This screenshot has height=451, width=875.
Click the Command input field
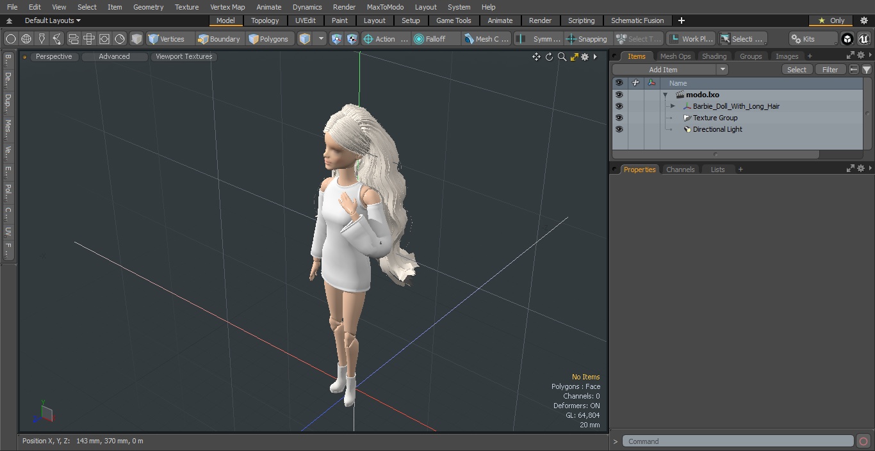coord(738,441)
